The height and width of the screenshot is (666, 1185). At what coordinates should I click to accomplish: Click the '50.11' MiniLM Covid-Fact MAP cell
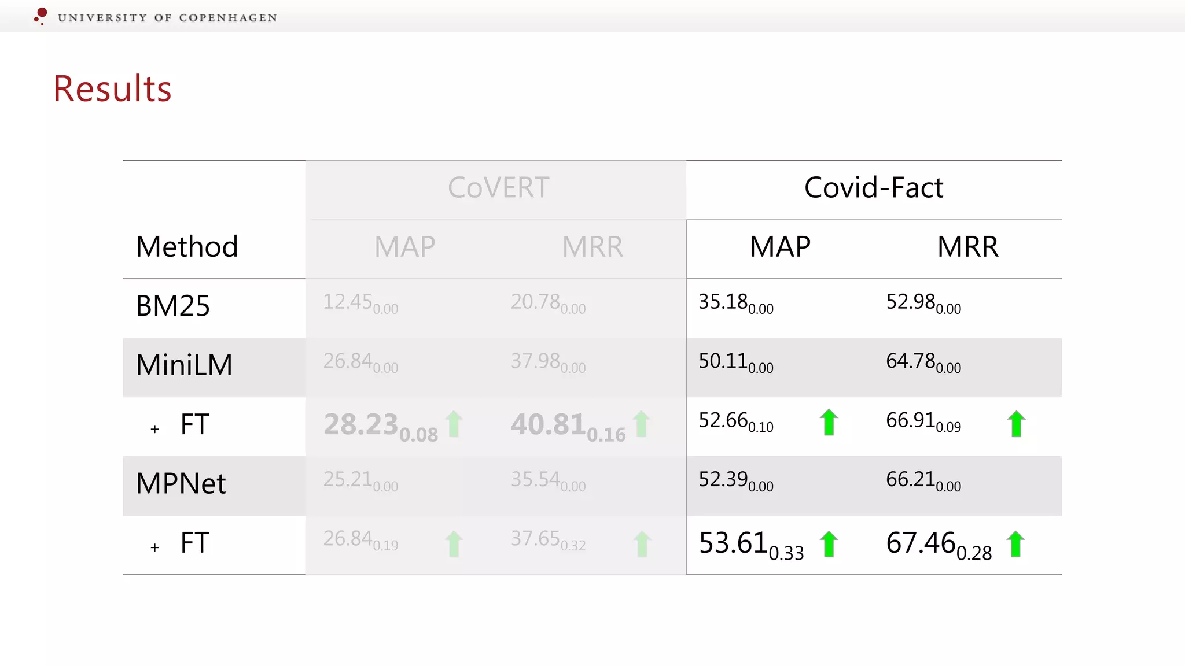point(736,362)
